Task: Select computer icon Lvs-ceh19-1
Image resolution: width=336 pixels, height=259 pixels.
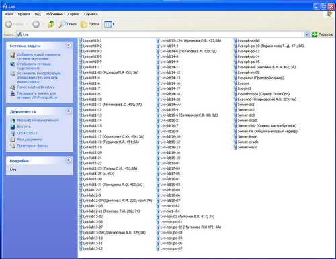Action: [x=81, y=40]
